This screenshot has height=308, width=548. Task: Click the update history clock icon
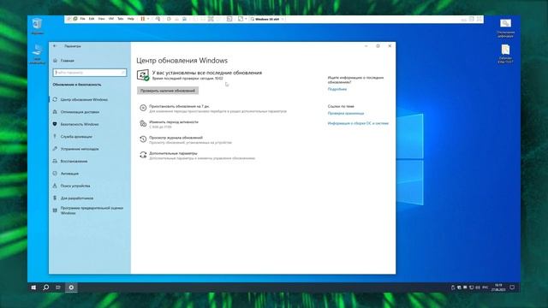[143, 139]
